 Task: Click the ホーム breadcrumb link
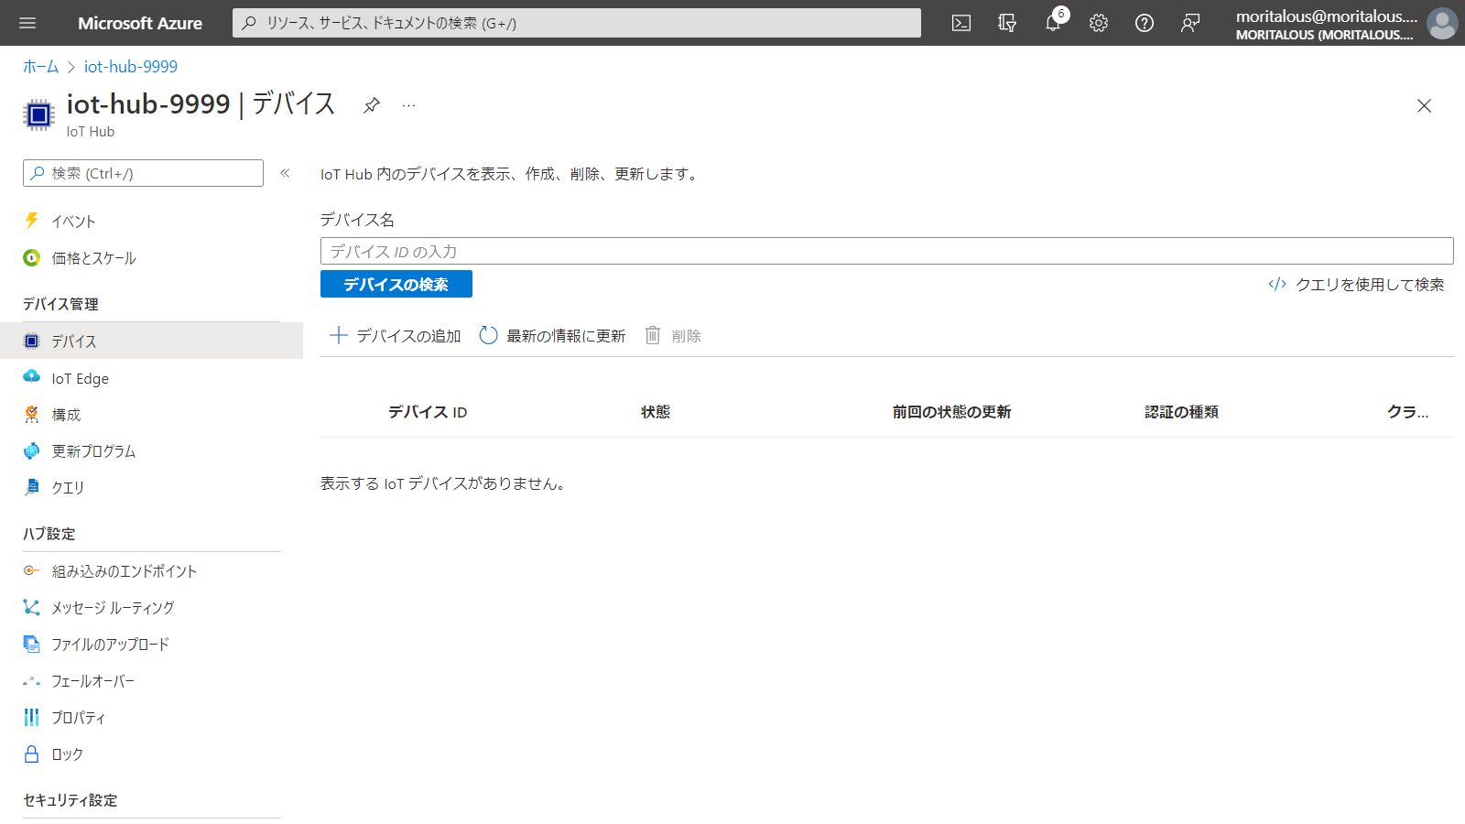40,67
